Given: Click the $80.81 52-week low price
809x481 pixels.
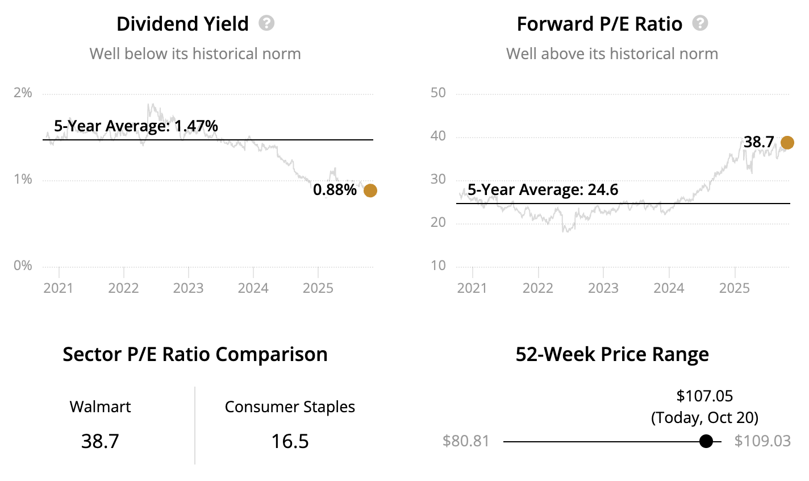Looking at the screenshot, I should point(466,441).
